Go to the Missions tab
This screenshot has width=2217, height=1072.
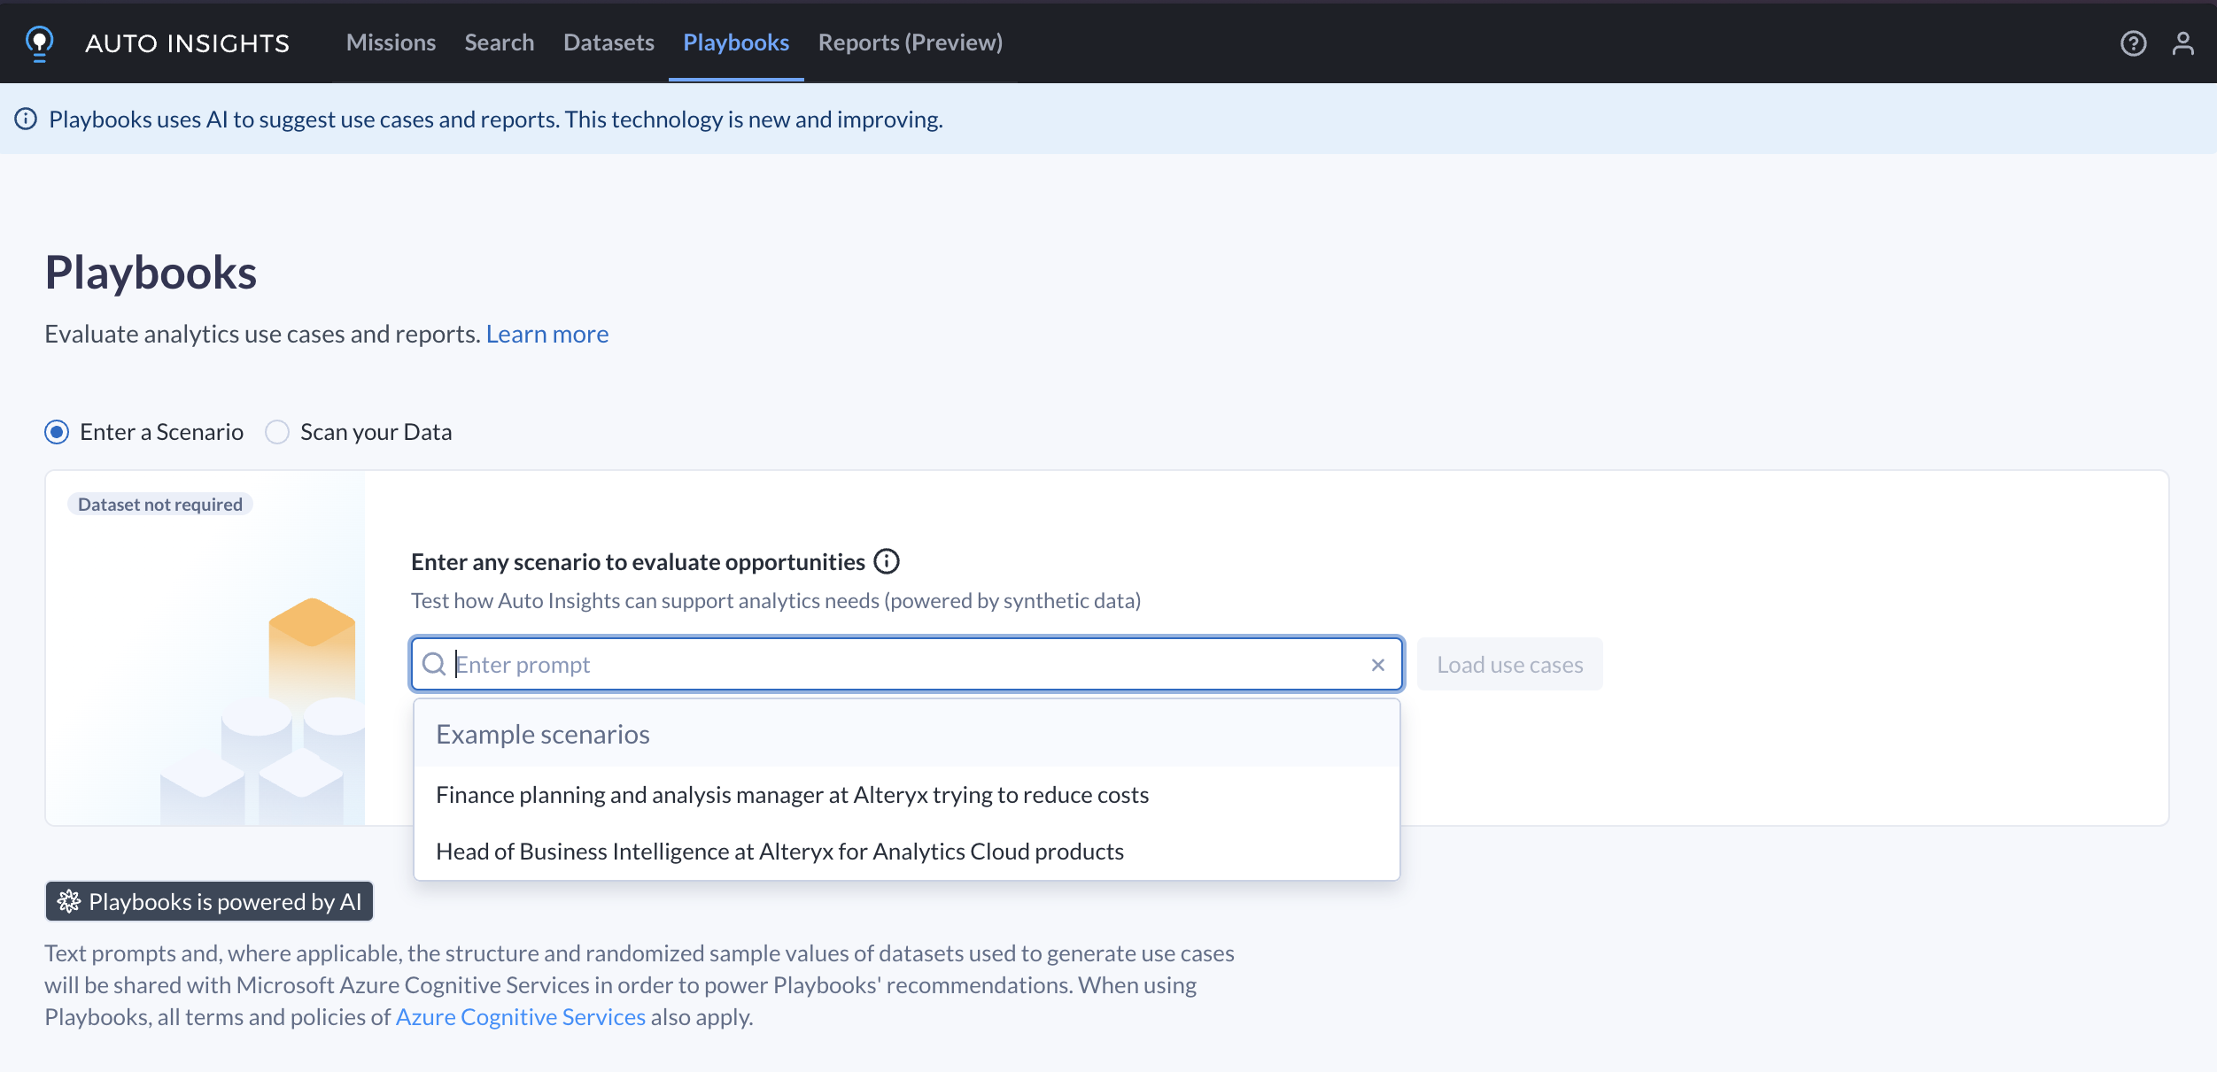pyautogui.click(x=391, y=42)
